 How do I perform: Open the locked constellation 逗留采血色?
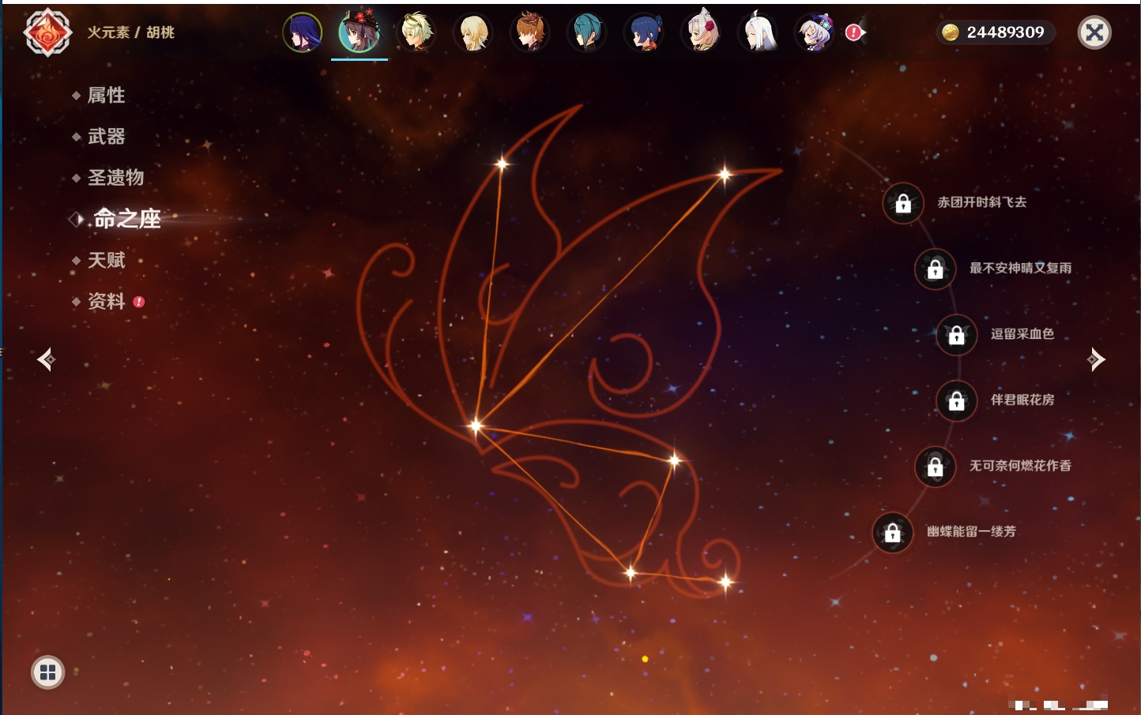click(956, 335)
